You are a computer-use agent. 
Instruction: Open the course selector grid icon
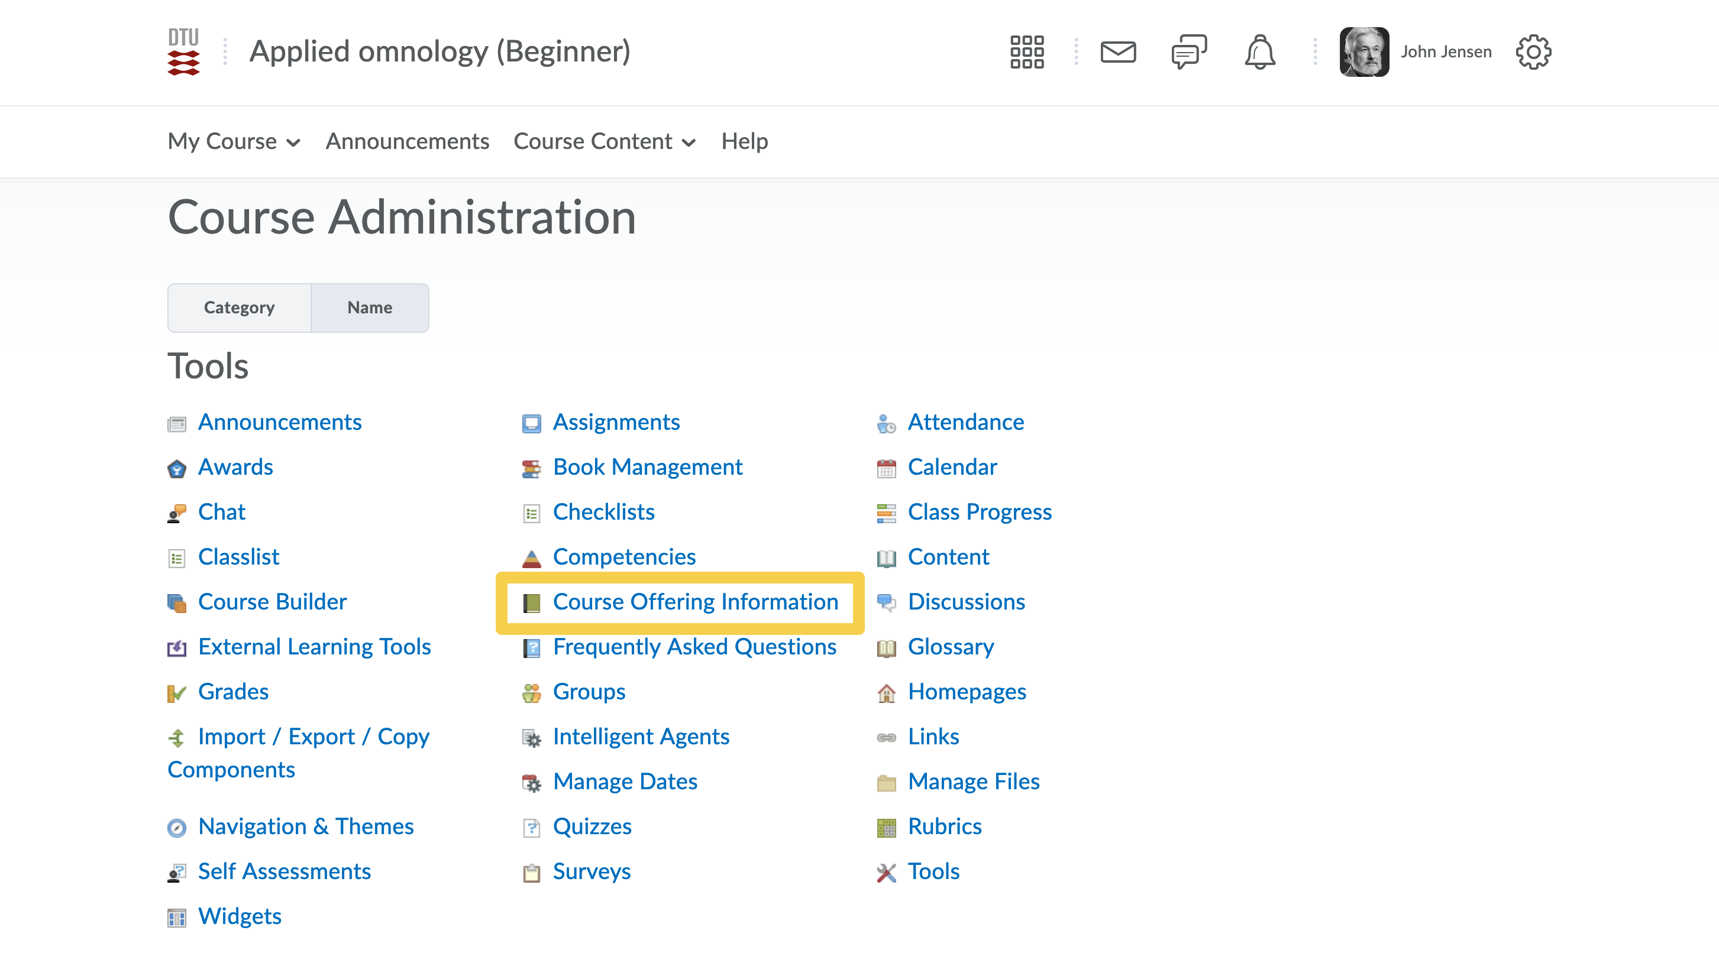click(x=1026, y=51)
